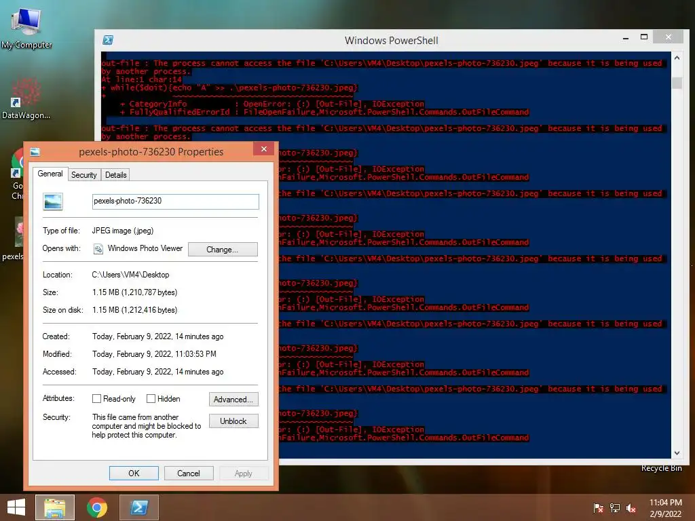This screenshot has height=521, width=695.
Task: Click the location C:\Users\VM4\Desktop text
Action: pos(130,275)
